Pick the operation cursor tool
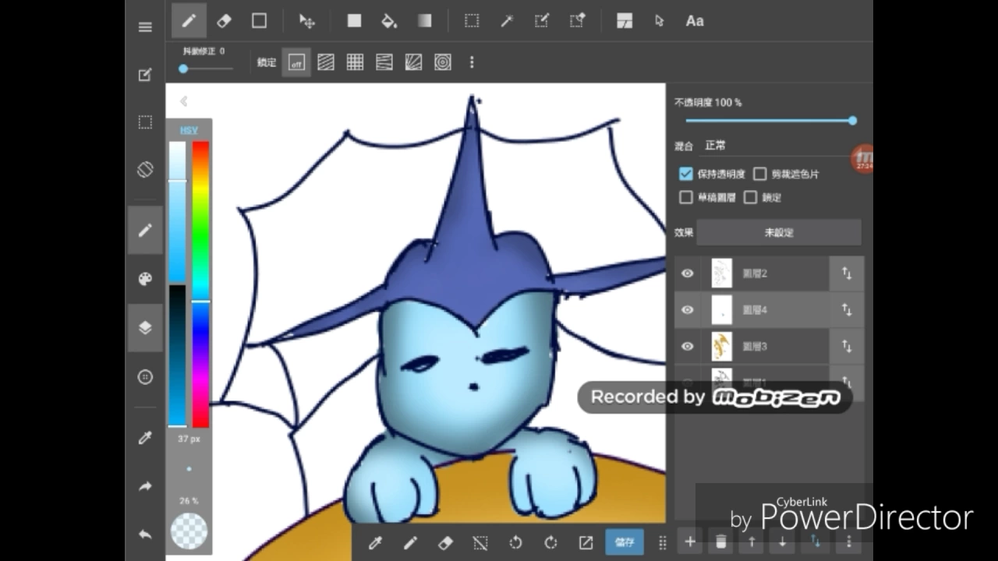Screen dimensions: 998x561 click(x=660, y=21)
